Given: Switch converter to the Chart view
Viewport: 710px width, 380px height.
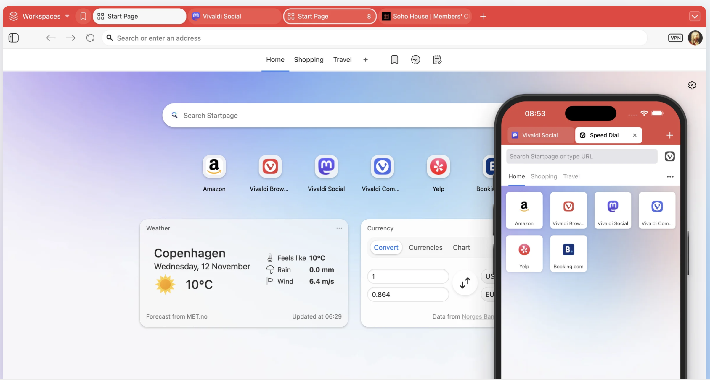Looking at the screenshot, I should [x=461, y=247].
